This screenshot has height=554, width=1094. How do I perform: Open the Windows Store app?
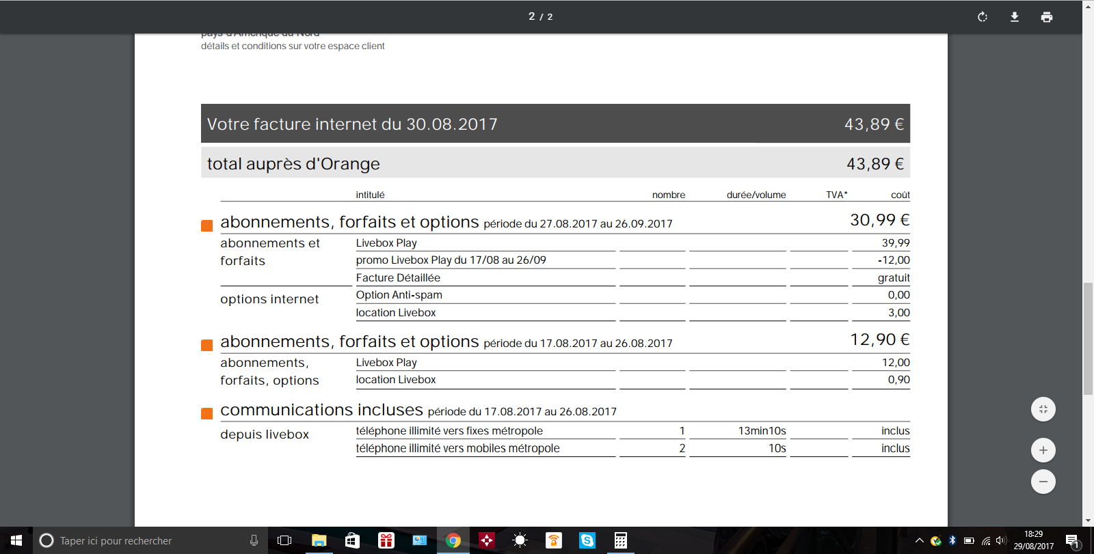tap(352, 540)
